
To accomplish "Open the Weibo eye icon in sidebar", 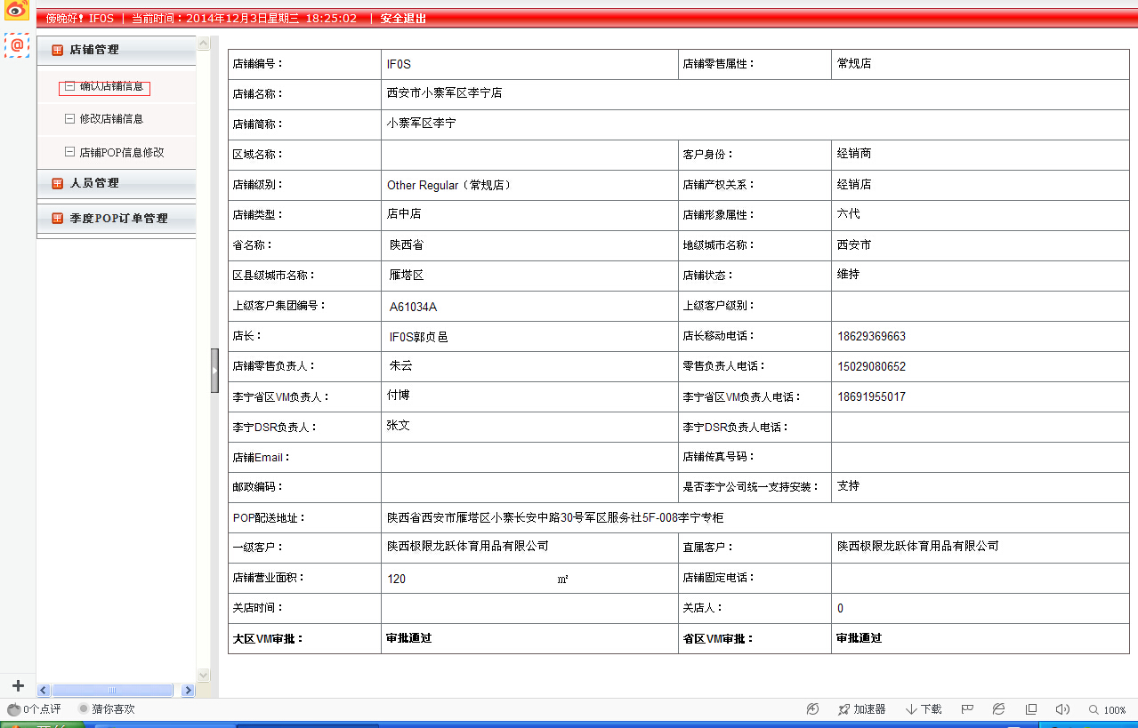I will 17,10.
